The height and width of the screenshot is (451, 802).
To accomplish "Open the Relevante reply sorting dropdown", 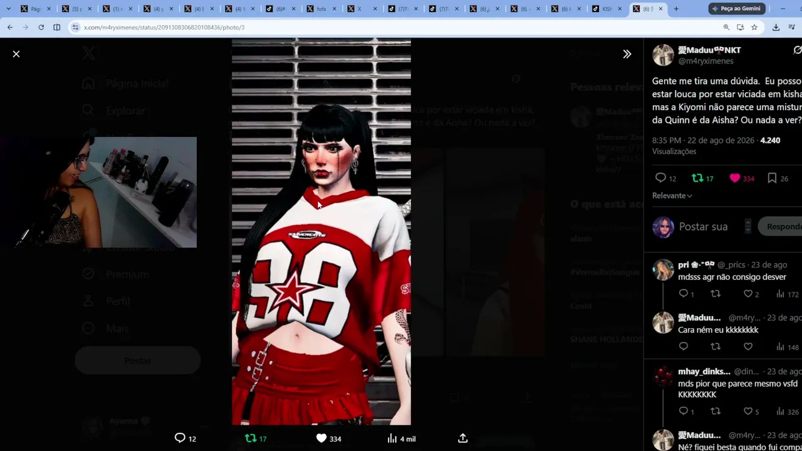I will pos(672,195).
